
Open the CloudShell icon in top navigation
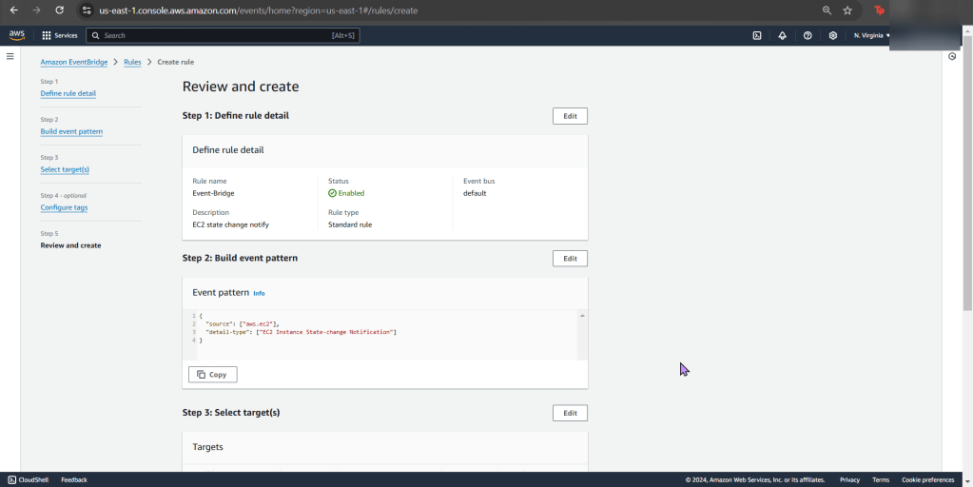(757, 35)
